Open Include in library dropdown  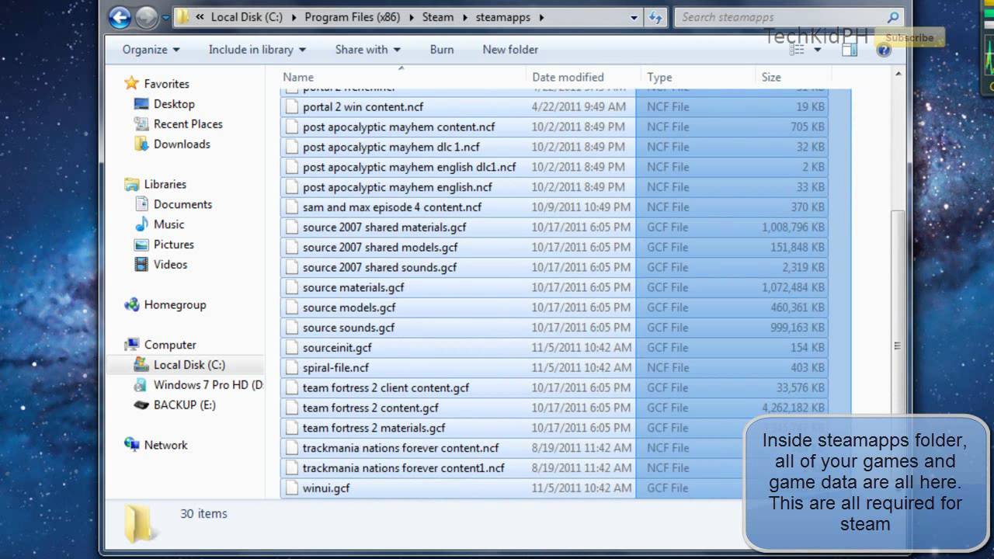(x=257, y=50)
